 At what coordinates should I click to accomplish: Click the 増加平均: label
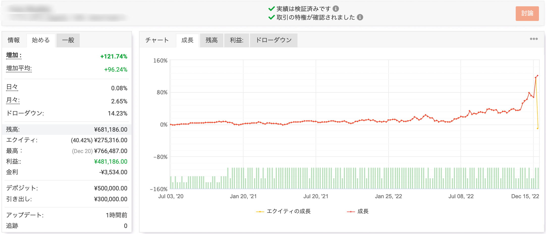click(x=19, y=68)
